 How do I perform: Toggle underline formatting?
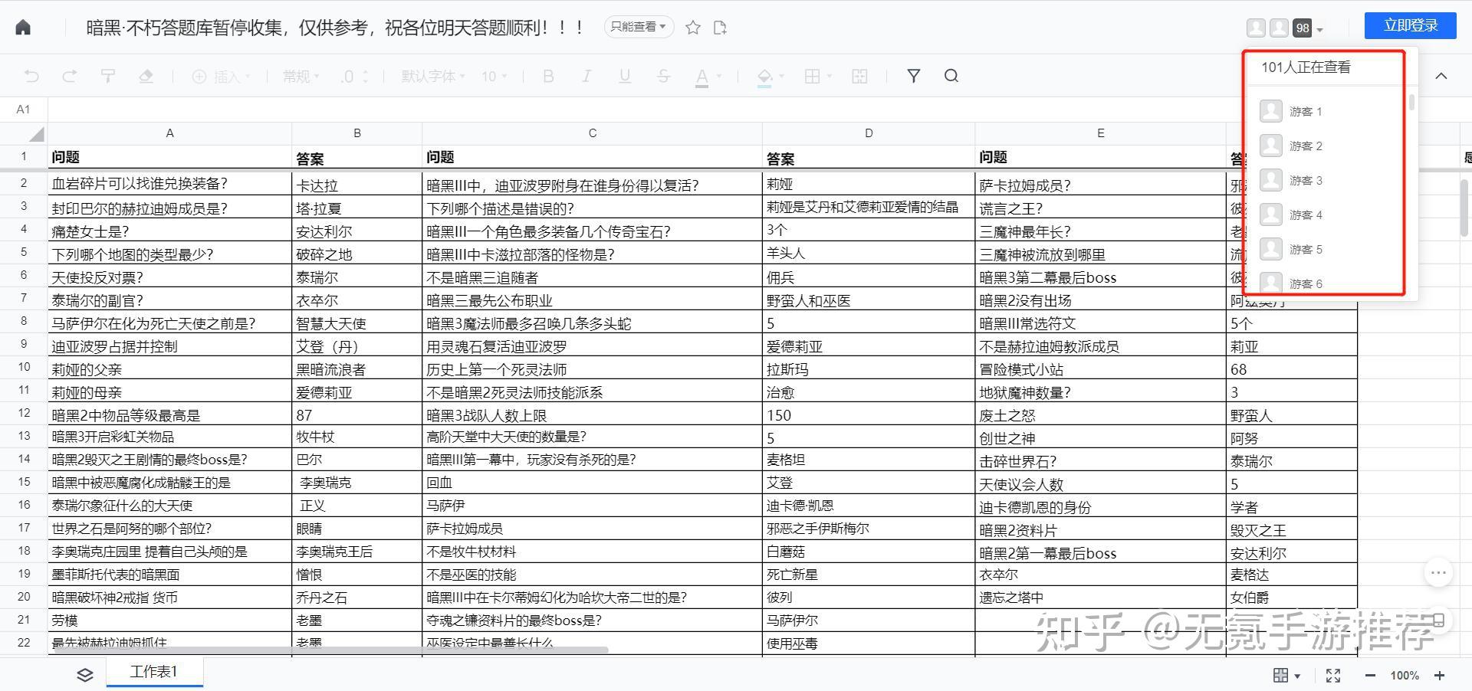pyautogui.click(x=625, y=76)
